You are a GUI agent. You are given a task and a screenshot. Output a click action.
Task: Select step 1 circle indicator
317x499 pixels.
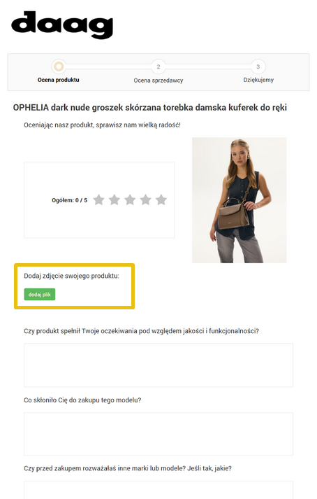click(59, 66)
